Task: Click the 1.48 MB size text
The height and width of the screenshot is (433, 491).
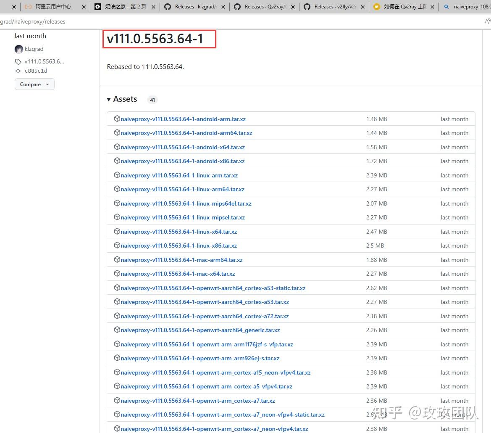Action: click(377, 119)
